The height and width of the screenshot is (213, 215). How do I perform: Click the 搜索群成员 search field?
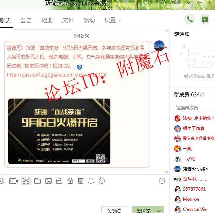(x=194, y=108)
